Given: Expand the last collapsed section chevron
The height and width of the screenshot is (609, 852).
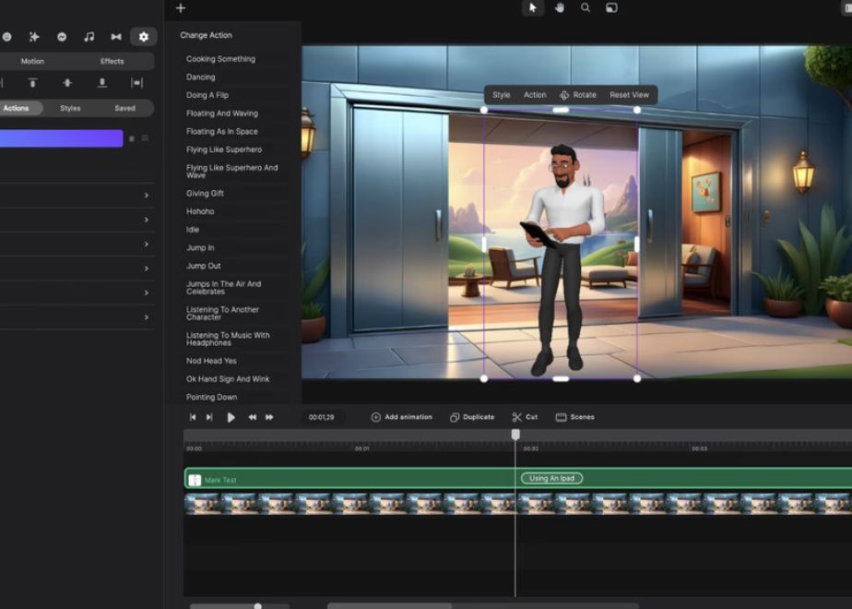Looking at the screenshot, I should 146,317.
